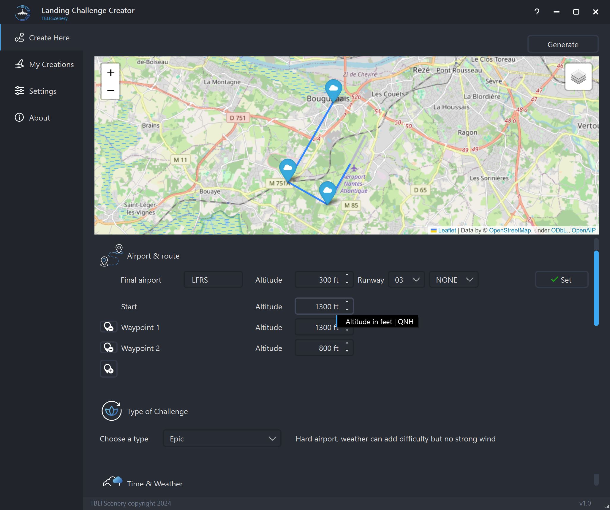Click the help question mark icon
The height and width of the screenshot is (510, 610).
tap(537, 12)
